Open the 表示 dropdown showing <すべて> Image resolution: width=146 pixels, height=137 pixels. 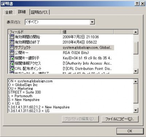(60, 22)
